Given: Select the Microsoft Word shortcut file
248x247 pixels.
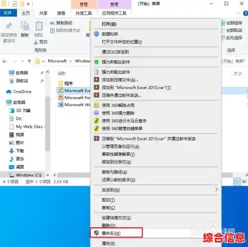Looking at the screenshot, I should click(x=74, y=105).
